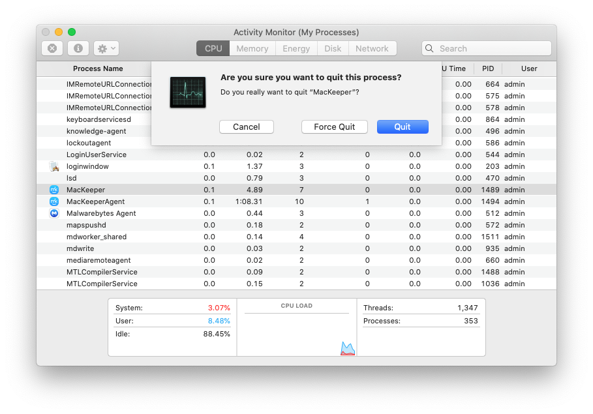
Task: Click the yellow minimize window button
Action: tap(59, 32)
